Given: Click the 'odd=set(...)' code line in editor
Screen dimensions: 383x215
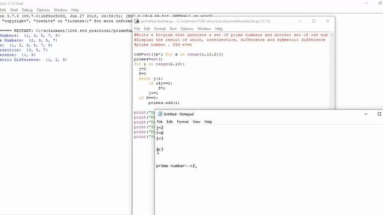Looking at the screenshot, I should coord(178,54).
